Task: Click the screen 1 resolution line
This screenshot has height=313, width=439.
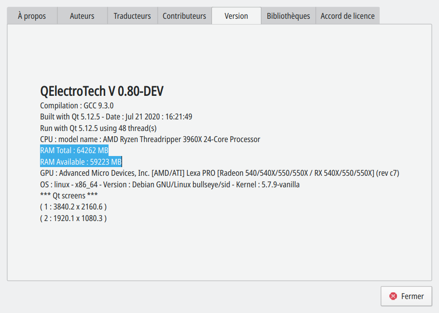Action: click(73, 207)
